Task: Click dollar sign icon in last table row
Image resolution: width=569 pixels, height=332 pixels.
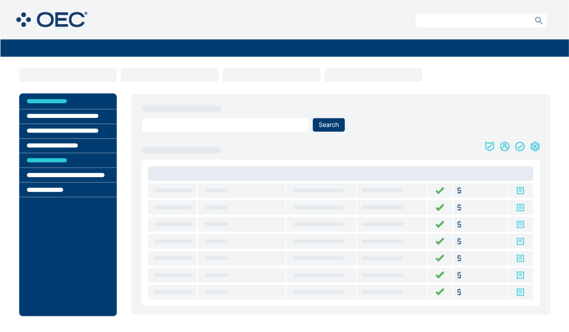Action: coord(459,292)
